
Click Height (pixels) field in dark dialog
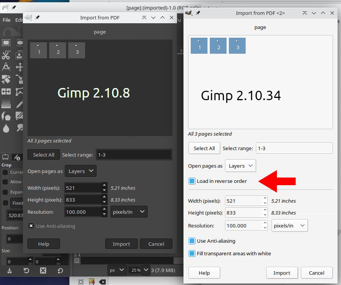click(83, 200)
